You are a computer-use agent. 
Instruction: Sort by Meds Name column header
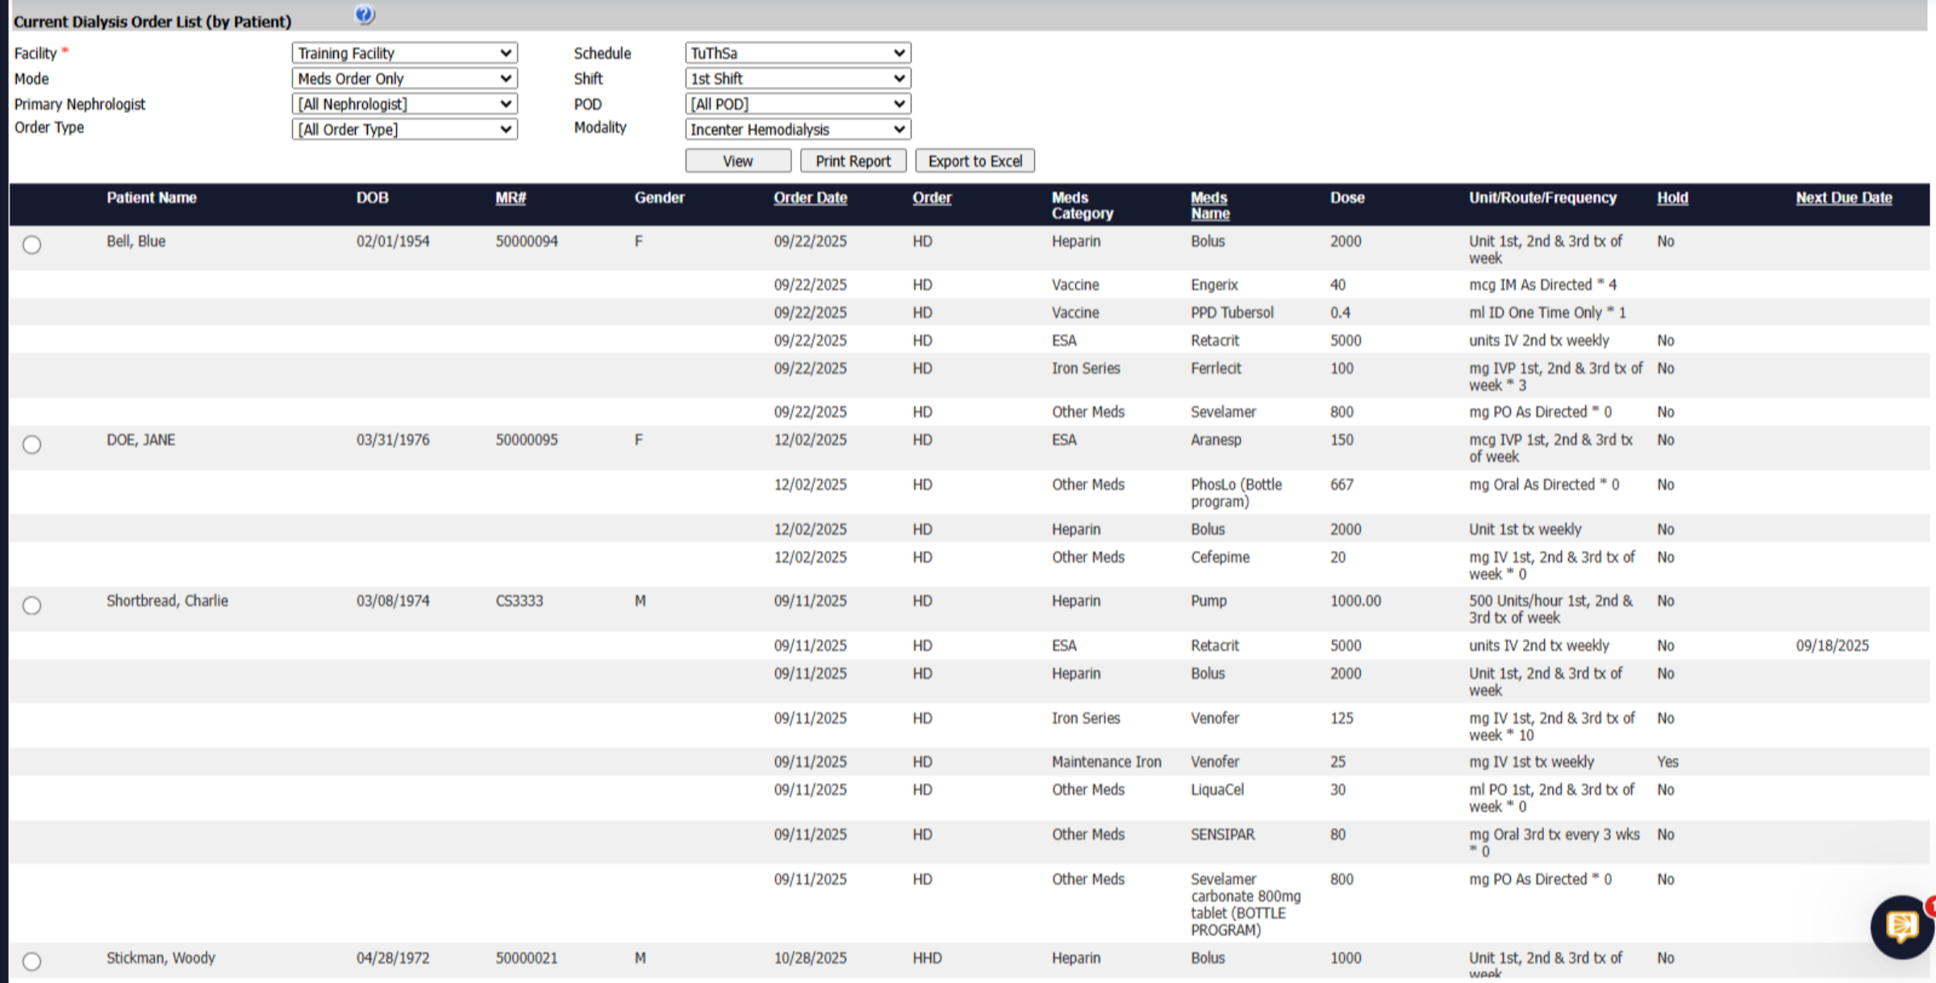[1210, 206]
